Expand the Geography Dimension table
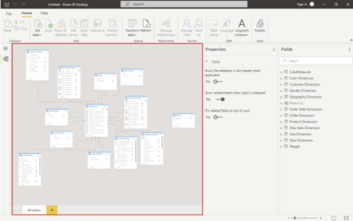Screen dimensions: 353x221 pos(281,97)
